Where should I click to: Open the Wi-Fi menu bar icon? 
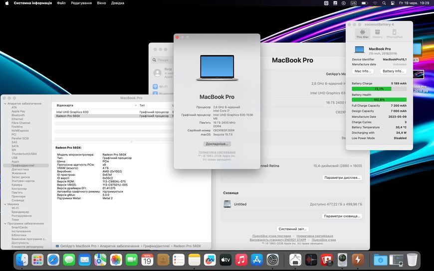click(x=375, y=3)
